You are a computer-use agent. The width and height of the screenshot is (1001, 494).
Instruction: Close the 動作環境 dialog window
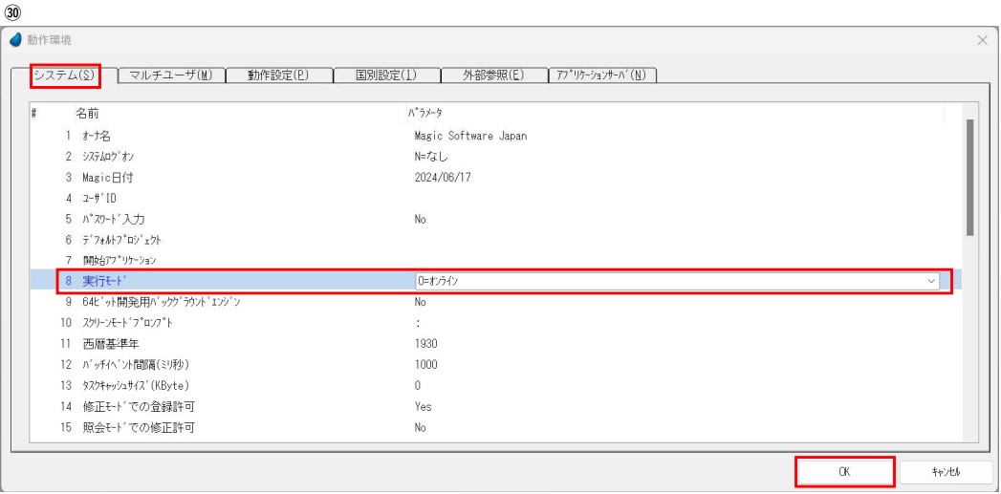point(983,41)
